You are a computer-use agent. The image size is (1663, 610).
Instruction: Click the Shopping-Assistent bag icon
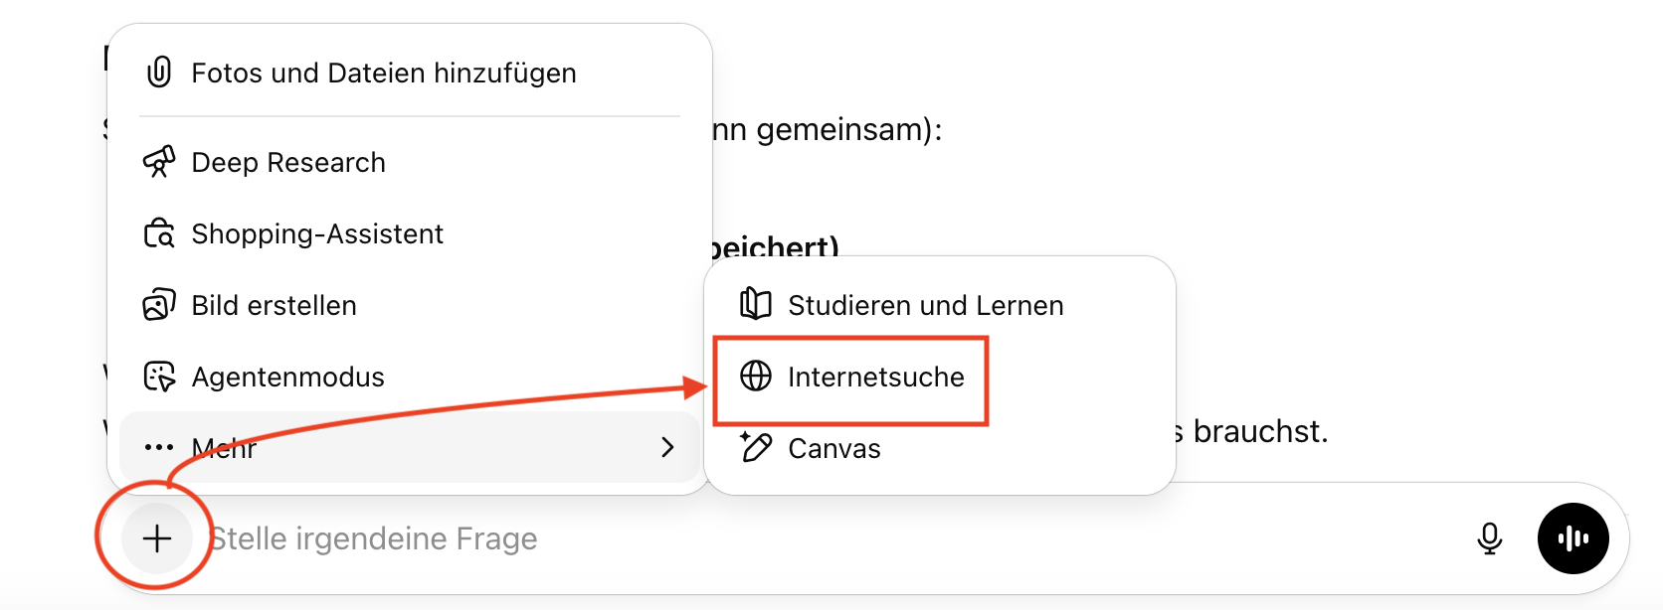(x=159, y=233)
